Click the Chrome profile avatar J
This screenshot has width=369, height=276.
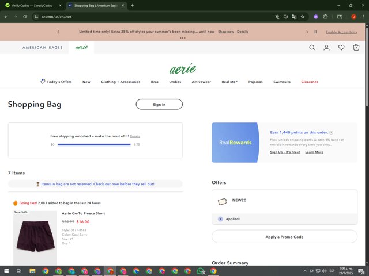[353, 17]
